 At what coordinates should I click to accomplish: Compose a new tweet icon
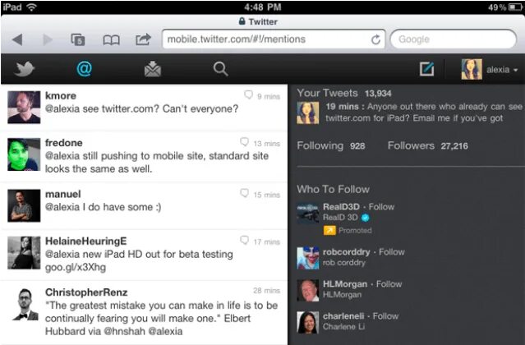(427, 69)
